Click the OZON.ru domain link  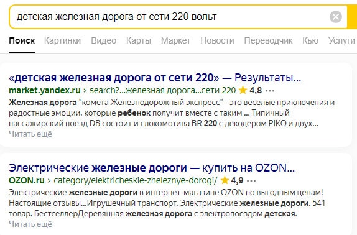27,180
